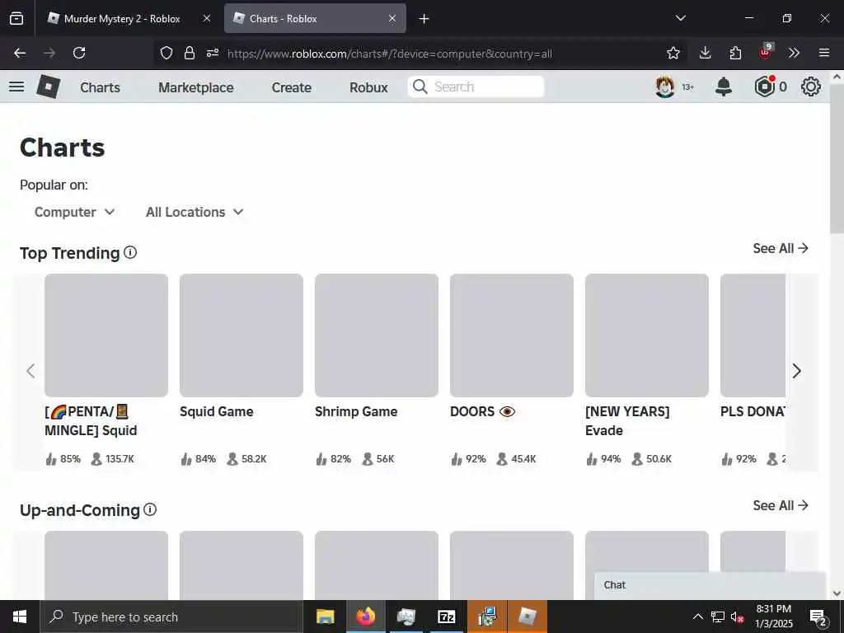Bookmark this page with the star
Viewport: 844px width, 633px height.
point(673,53)
